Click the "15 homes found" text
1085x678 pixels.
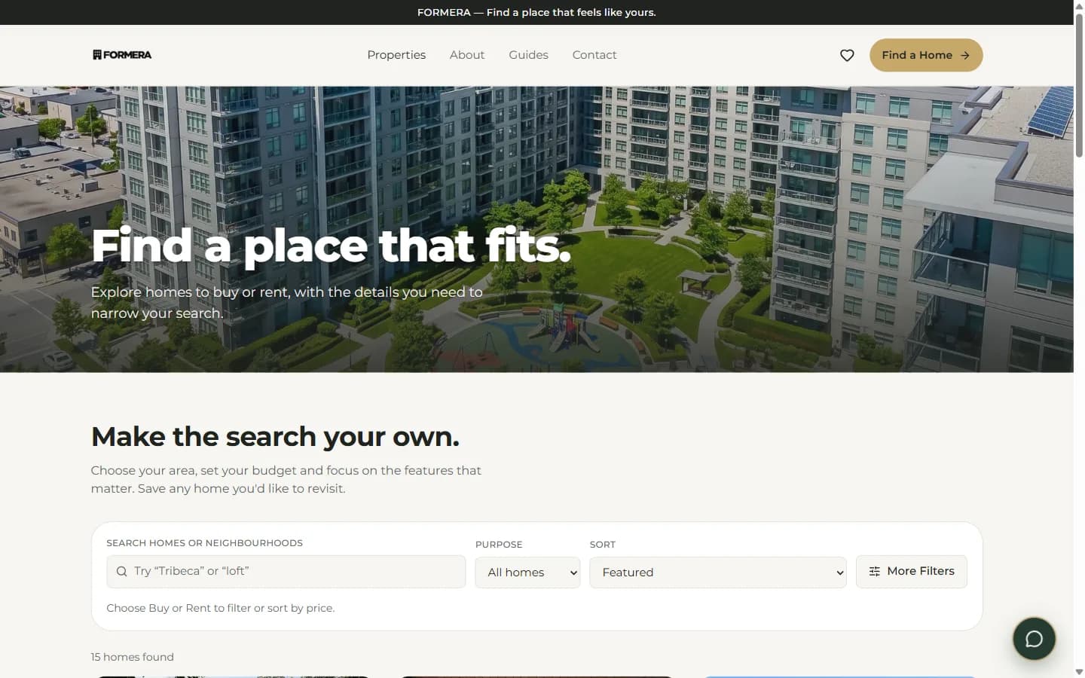point(133,657)
